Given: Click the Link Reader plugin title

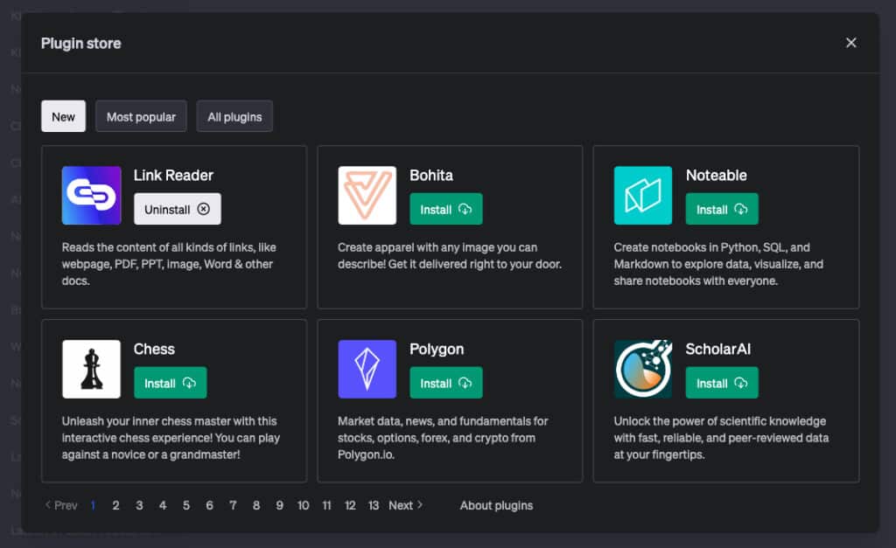Looking at the screenshot, I should click(x=173, y=176).
